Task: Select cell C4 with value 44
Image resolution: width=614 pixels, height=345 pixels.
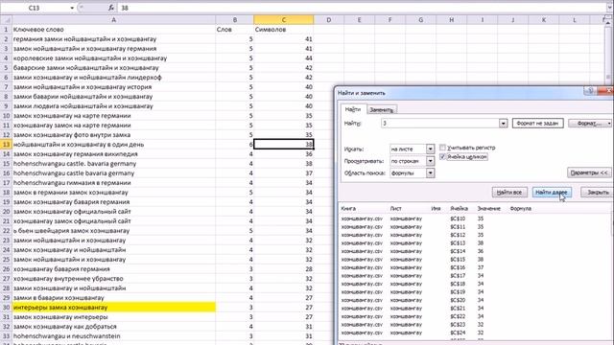Action: click(x=284, y=58)
